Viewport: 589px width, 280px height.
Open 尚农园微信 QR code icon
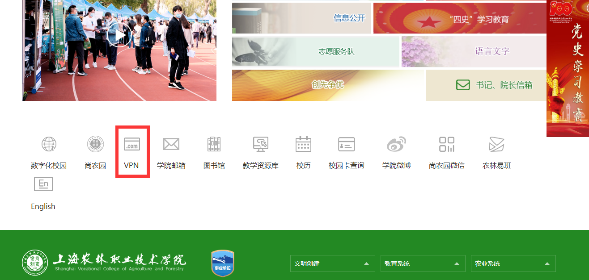coord(446,144)
